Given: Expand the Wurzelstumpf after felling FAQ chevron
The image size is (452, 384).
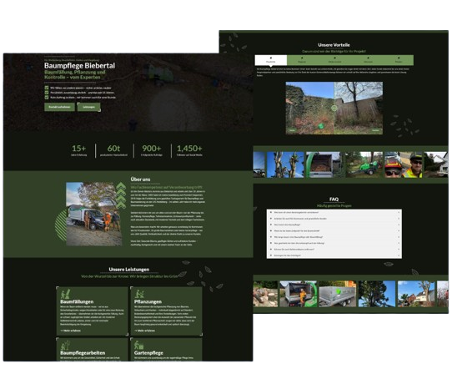Looking at the screenshot, I should click(x=399, y=243).
